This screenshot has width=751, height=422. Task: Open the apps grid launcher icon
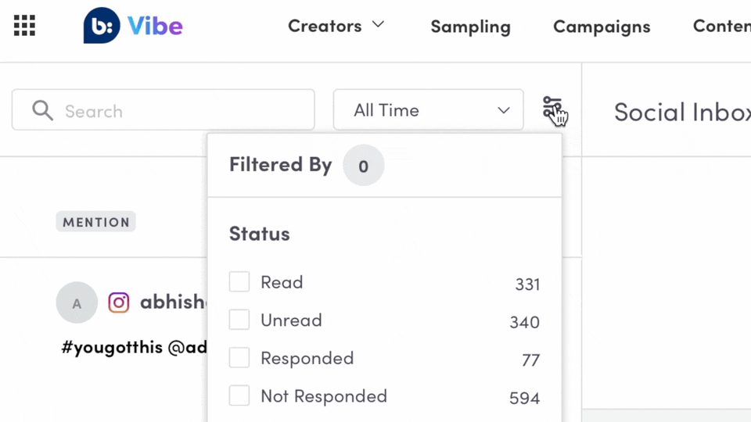click(x=24, y=26)
